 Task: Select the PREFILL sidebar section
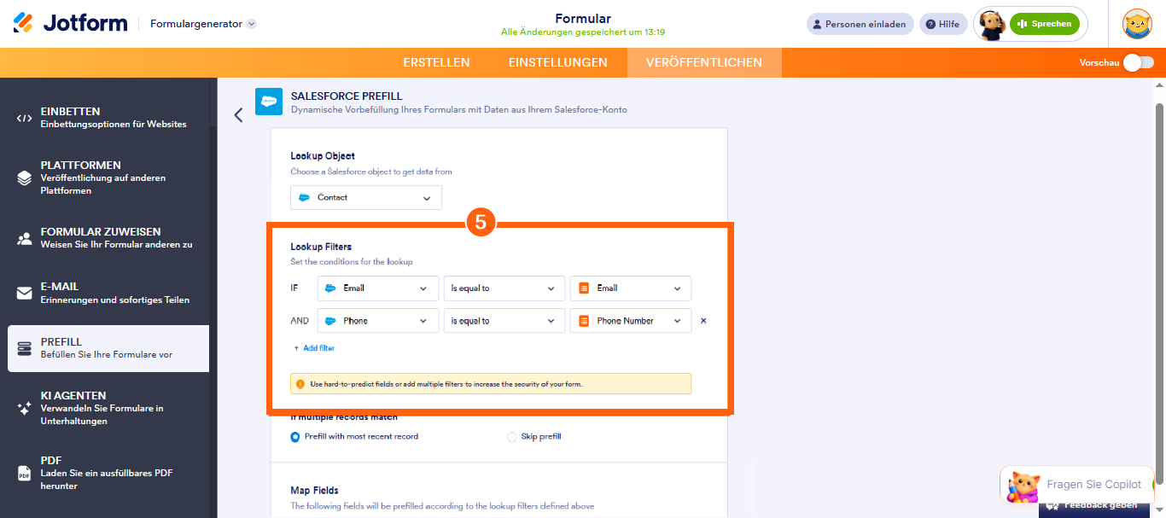coord(108,348)
